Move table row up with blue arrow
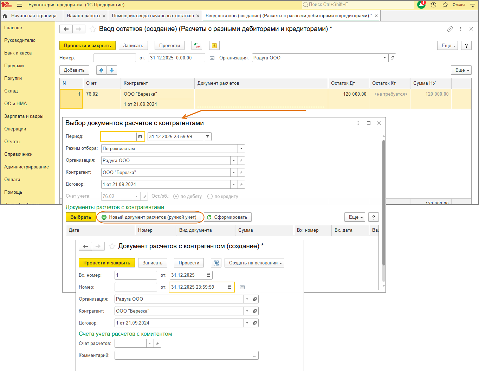479x372 pixels. click(x=101, y=70)
